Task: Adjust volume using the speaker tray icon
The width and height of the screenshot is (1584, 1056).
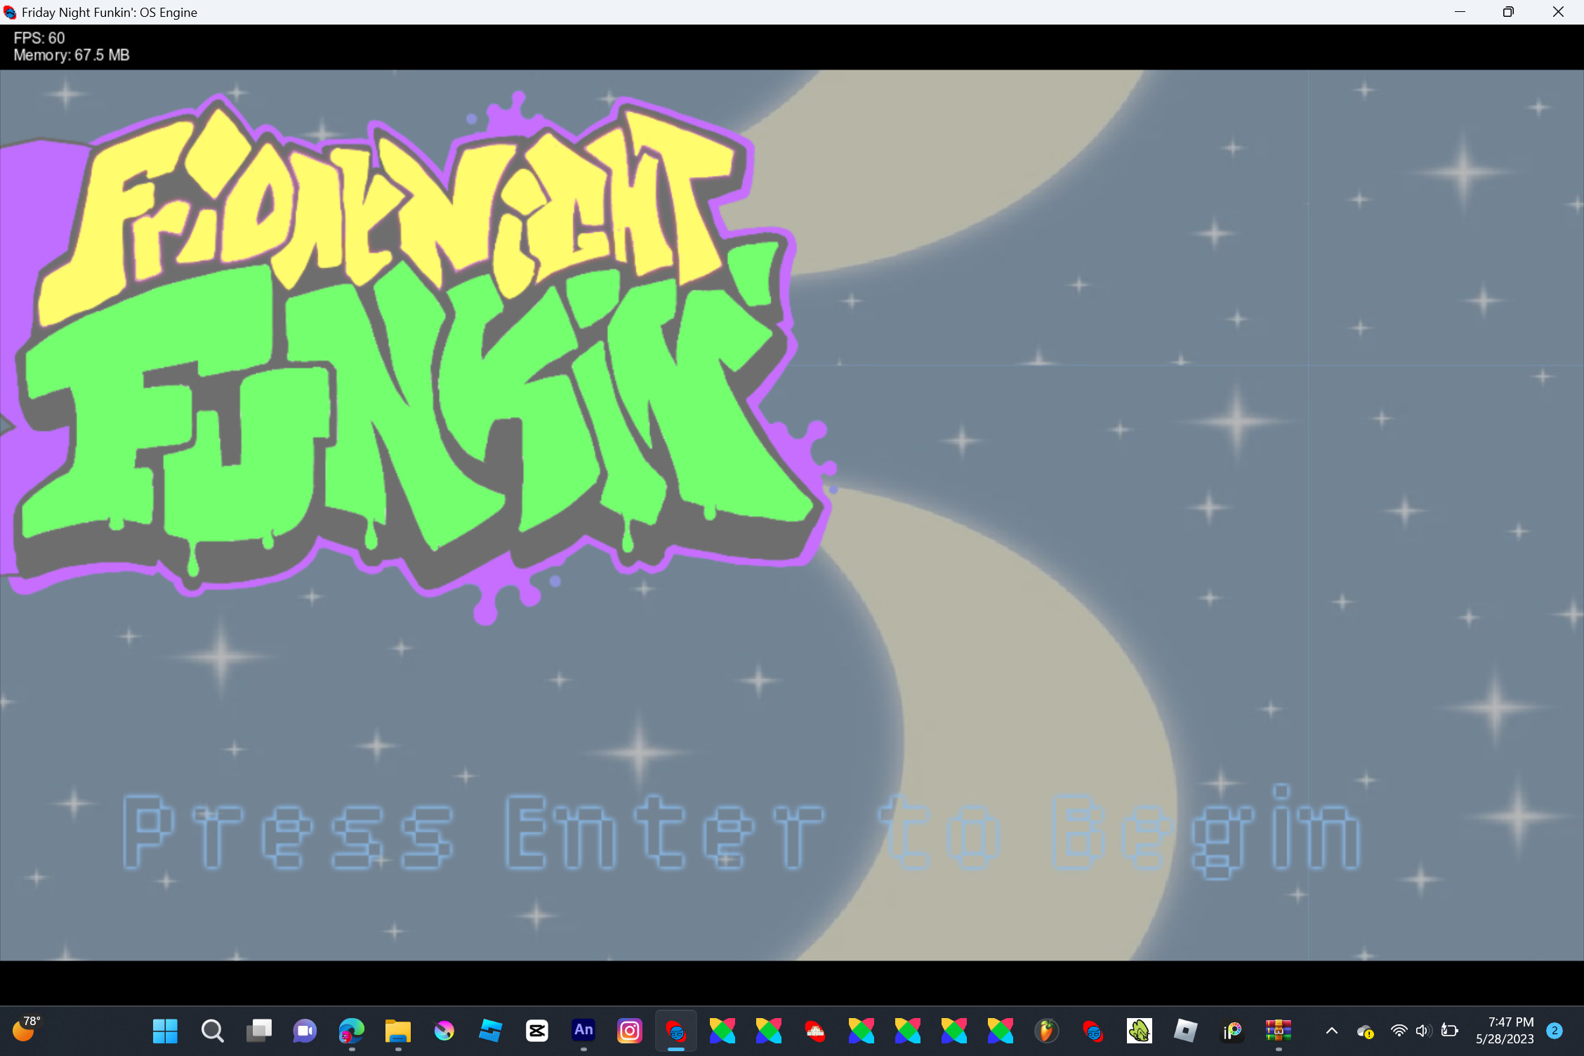Action: pos(1423,1031)
